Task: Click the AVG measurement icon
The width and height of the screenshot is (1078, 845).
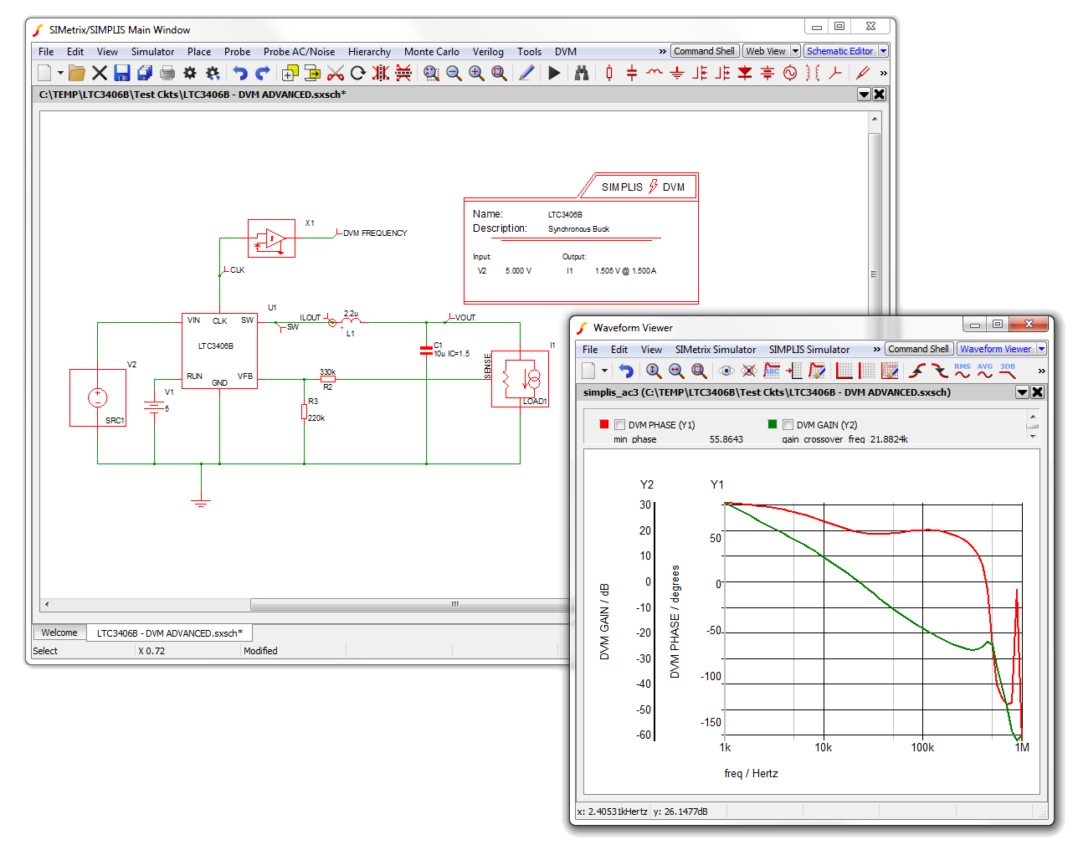Action: (985, 371)
